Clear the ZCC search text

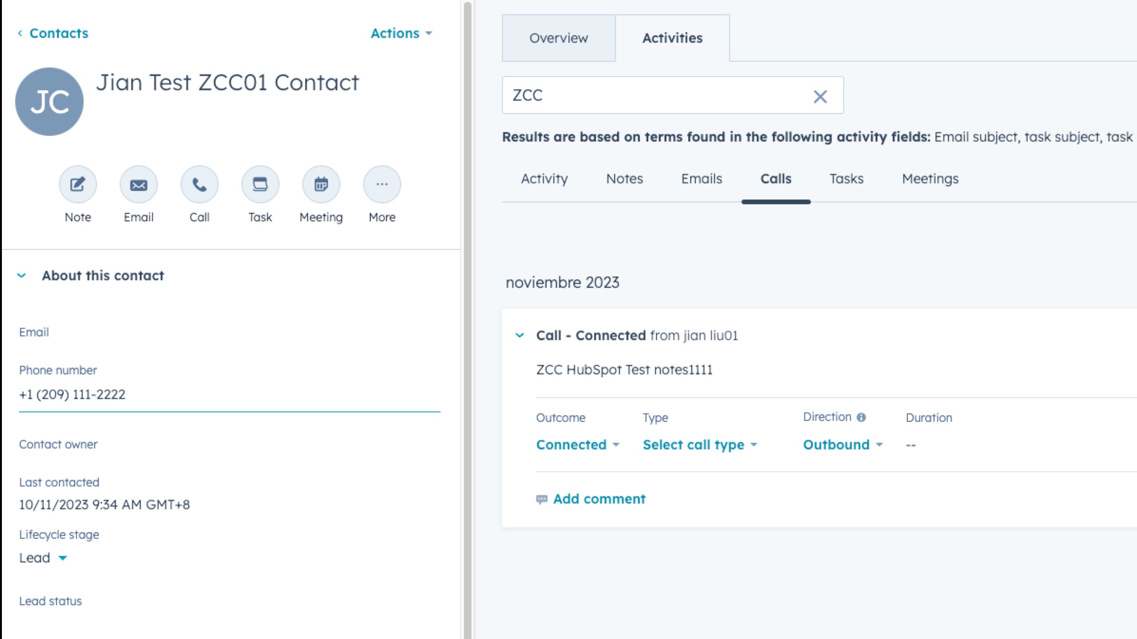point(820,96)
